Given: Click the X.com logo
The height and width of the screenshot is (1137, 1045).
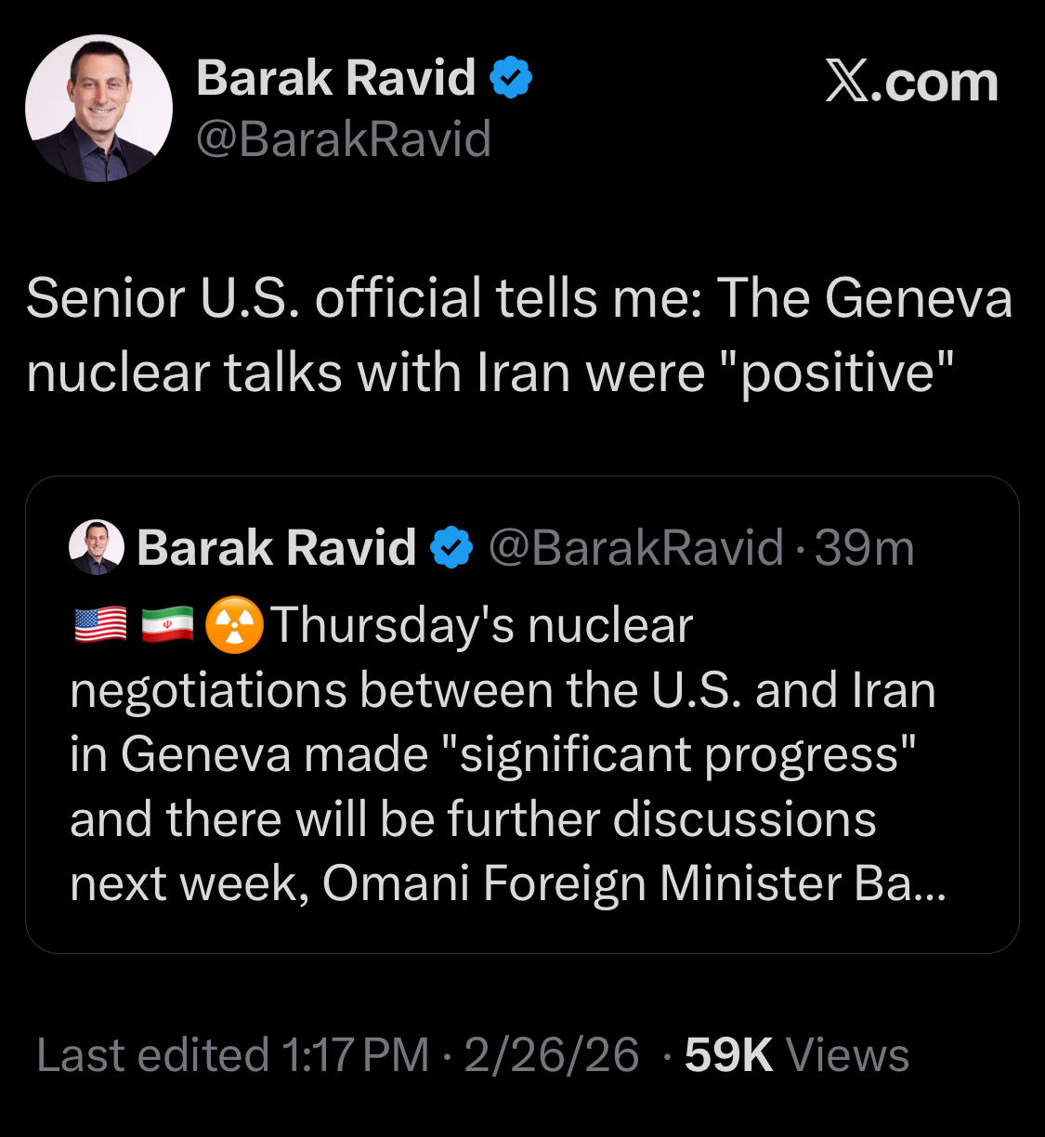Looking at the screenshot, I should 911,83.
